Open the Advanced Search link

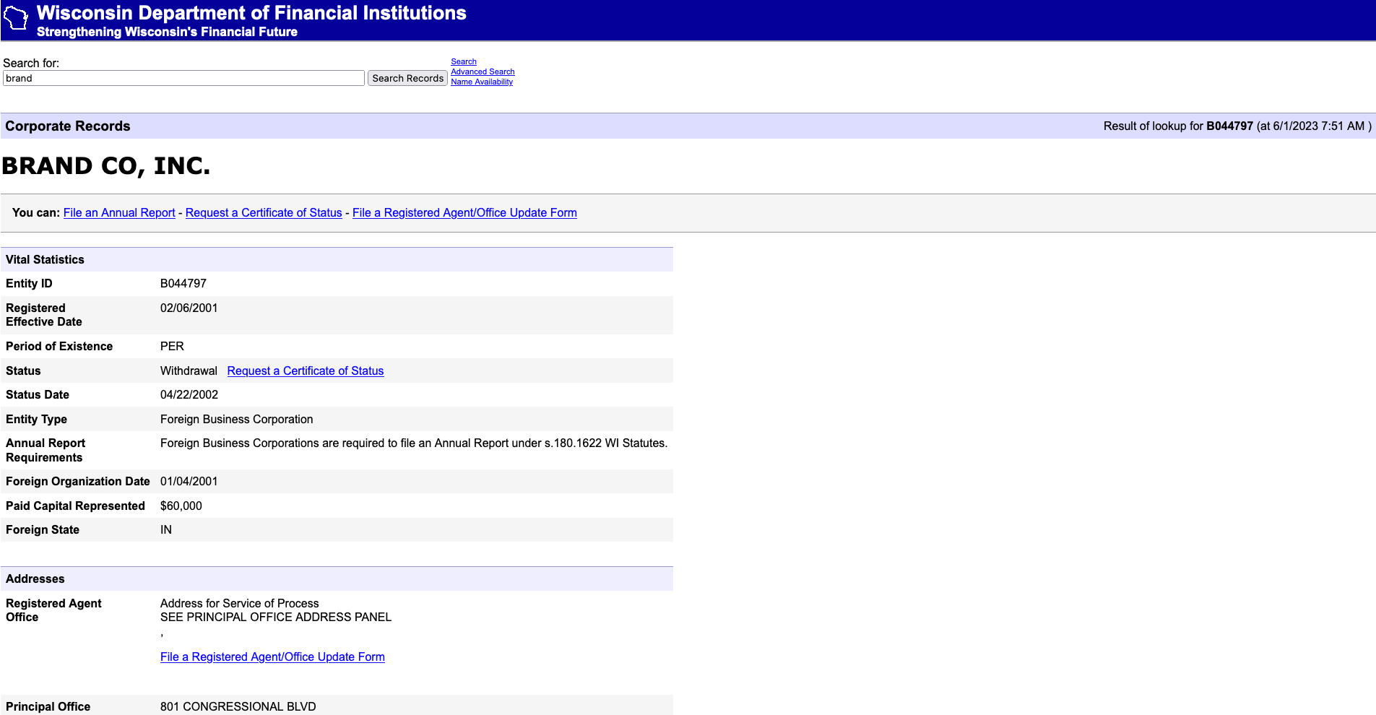pyautogui.click(x=483, y=71)
